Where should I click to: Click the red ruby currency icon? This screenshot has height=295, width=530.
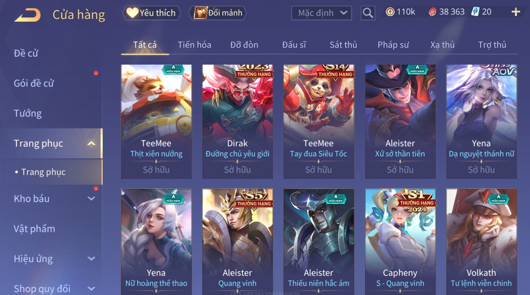433,12
